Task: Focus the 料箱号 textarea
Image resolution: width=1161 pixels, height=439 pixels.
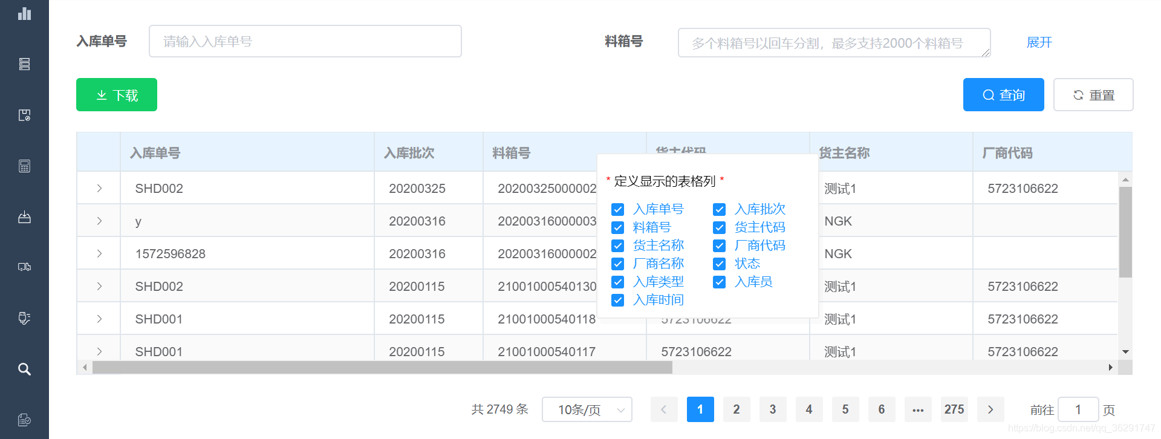Action: click(834, 42)
